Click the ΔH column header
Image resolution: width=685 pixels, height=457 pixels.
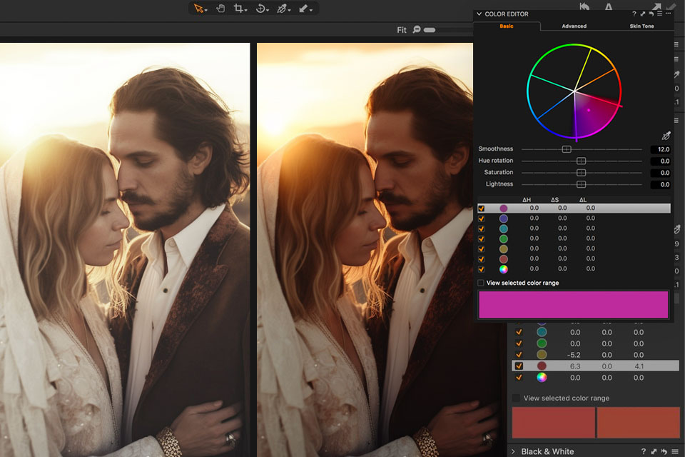527,200
